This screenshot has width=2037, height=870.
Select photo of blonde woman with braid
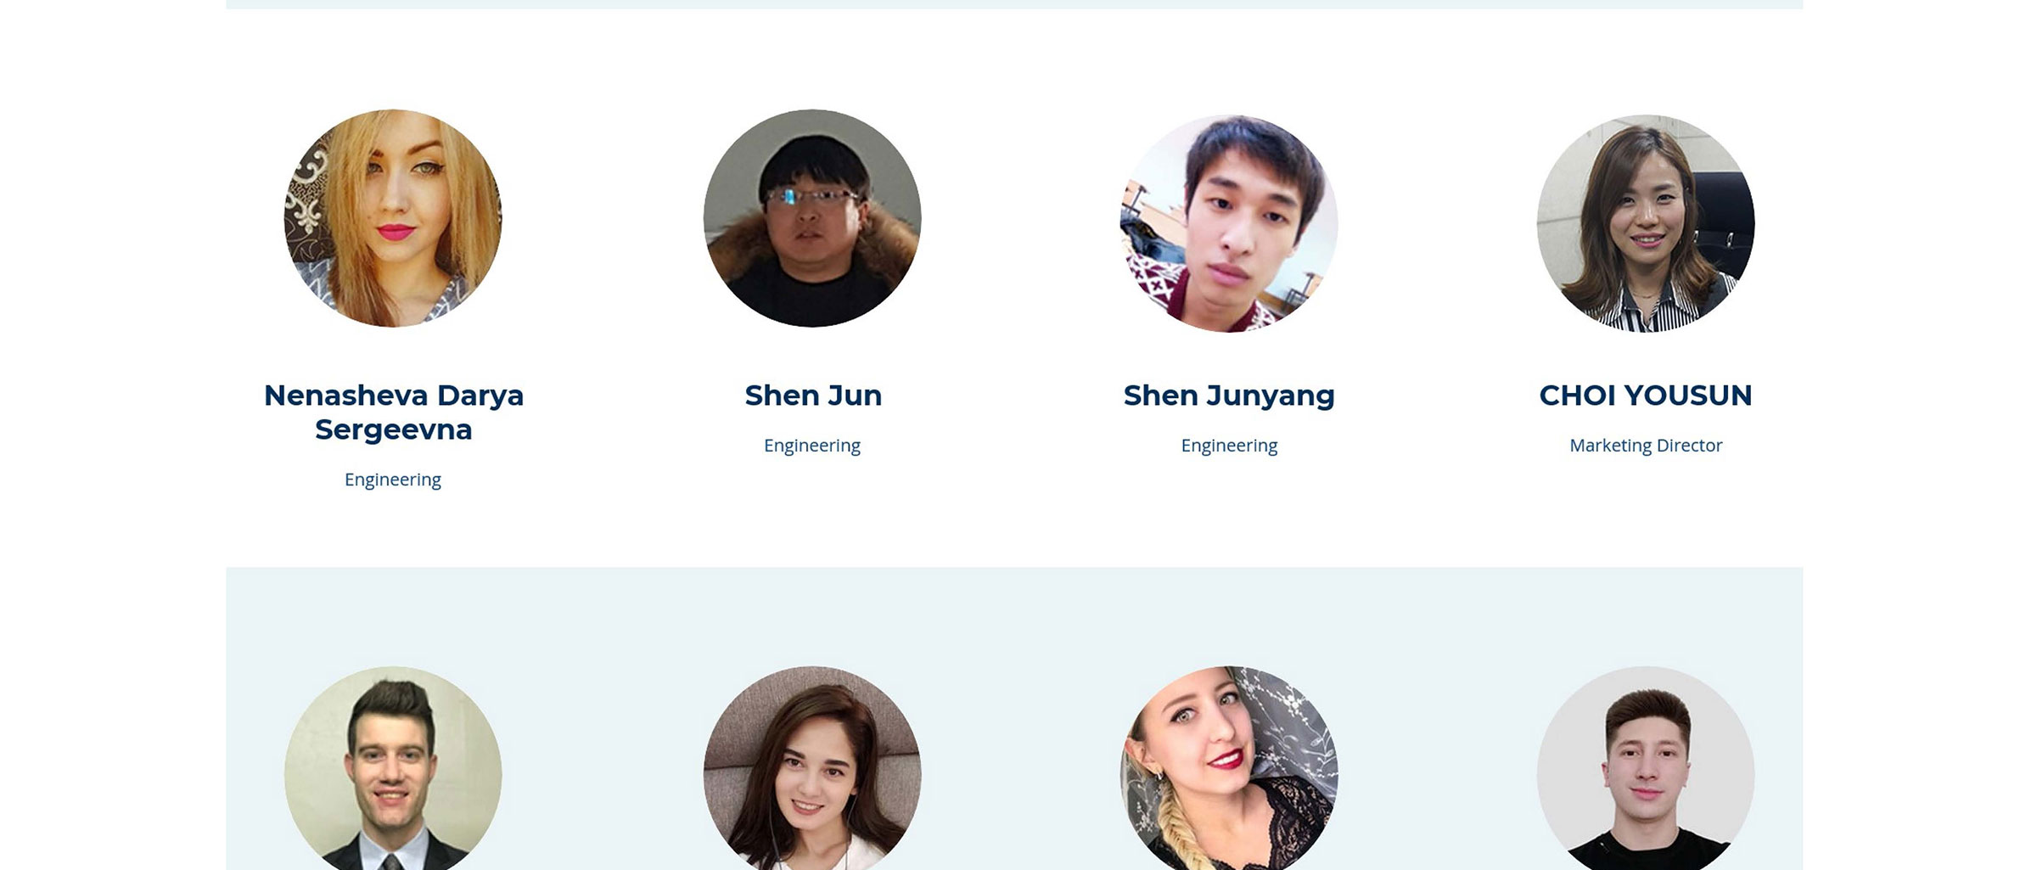pos(1229,768)
